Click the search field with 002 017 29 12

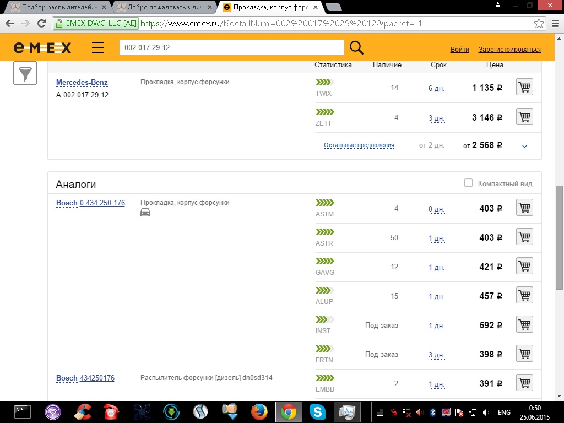(x=232, y=47)
